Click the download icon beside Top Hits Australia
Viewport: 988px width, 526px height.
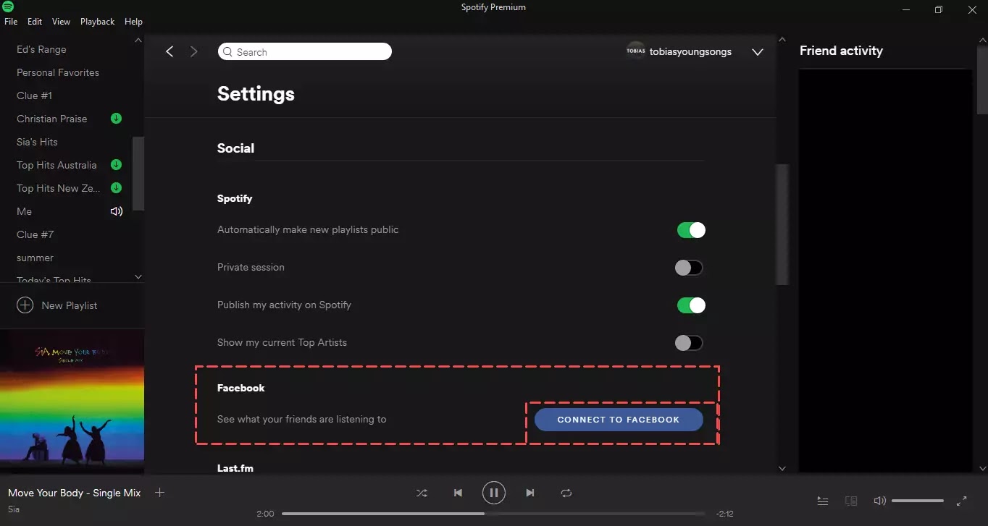point(116,165)
